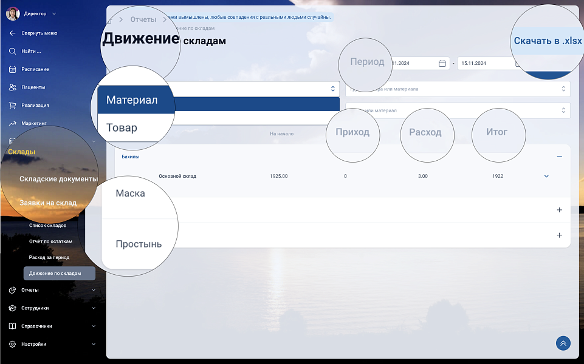Click the Реализация shopping cart icon
This screenshot has width=584, height=364.
(12, 105)
